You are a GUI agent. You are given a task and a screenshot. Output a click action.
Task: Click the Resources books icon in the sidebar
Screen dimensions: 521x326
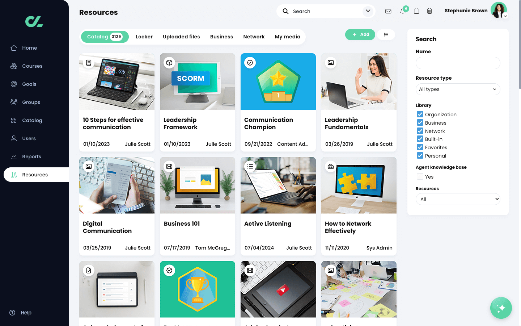click(14, 175)
